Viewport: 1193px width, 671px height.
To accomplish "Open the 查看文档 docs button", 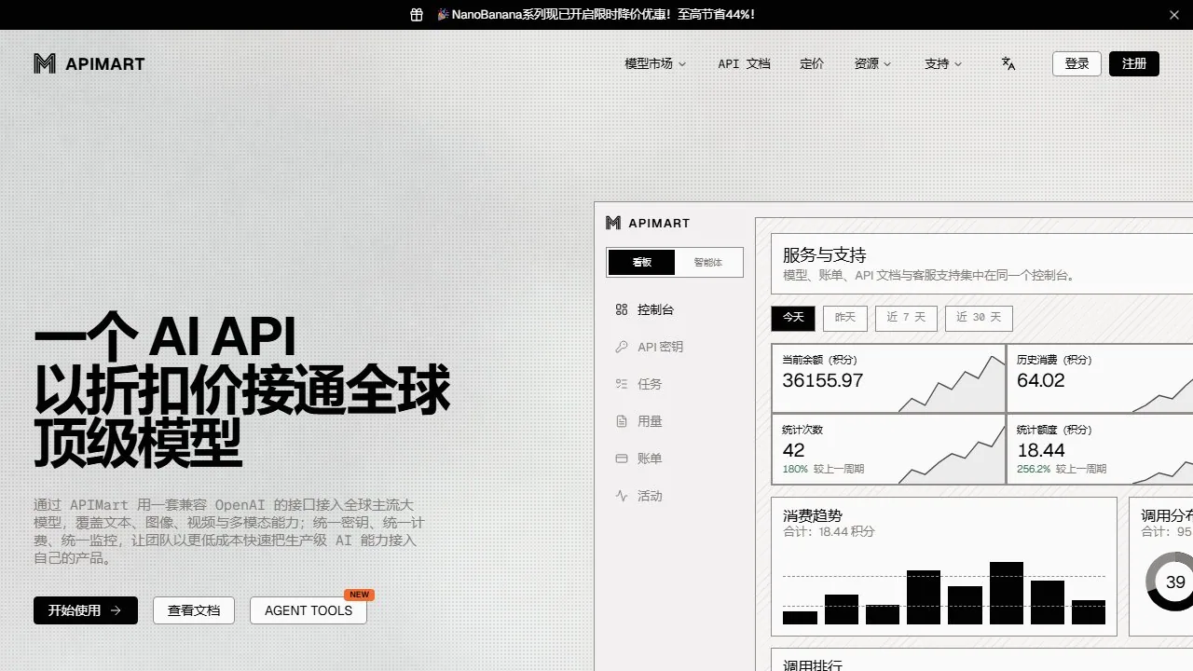I will pyautogui.click(x=194, y=610).
